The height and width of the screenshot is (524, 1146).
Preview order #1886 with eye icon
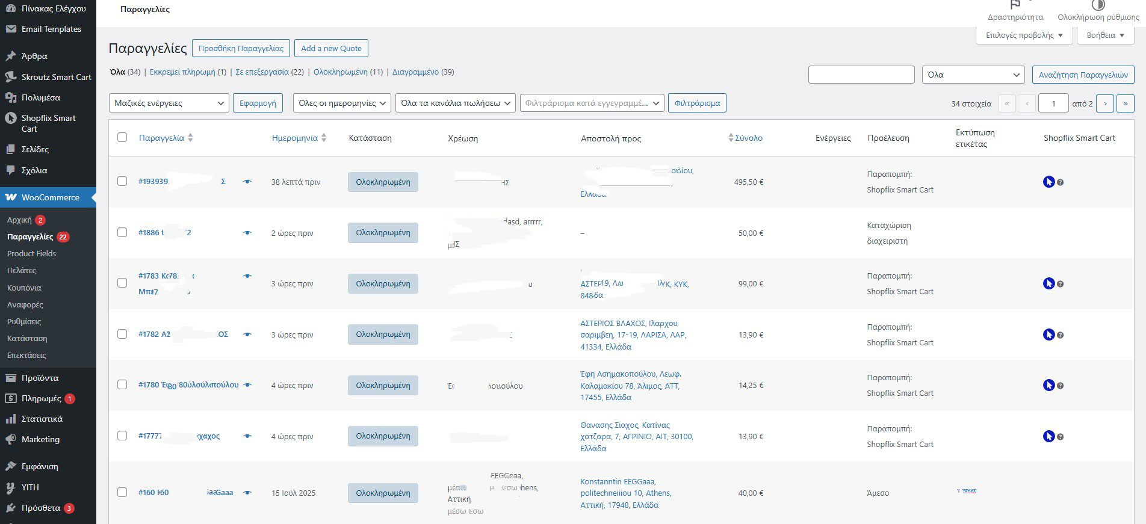point(247,233)
